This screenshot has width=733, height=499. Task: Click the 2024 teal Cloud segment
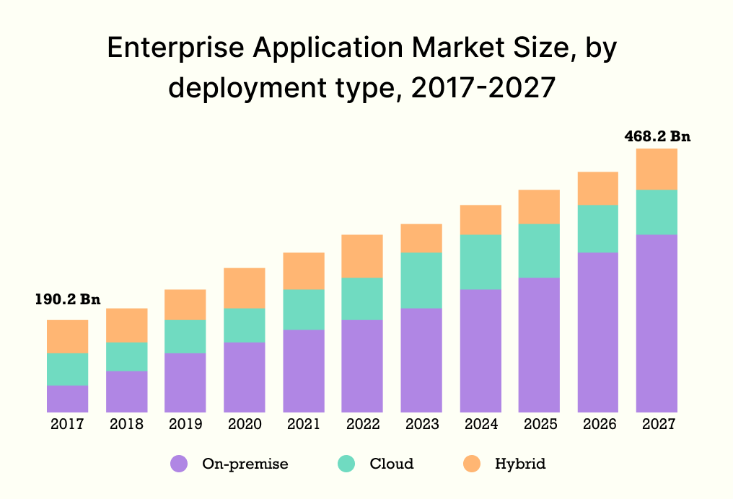point(481,262)
